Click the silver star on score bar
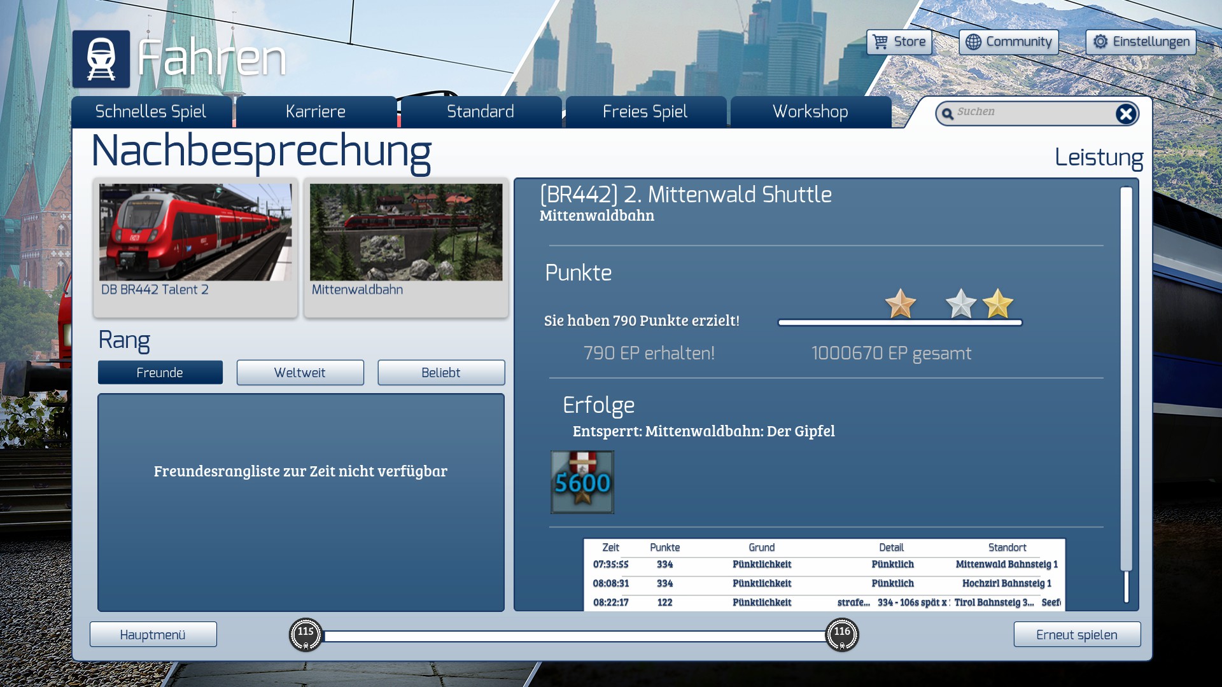 coord(960,303)
